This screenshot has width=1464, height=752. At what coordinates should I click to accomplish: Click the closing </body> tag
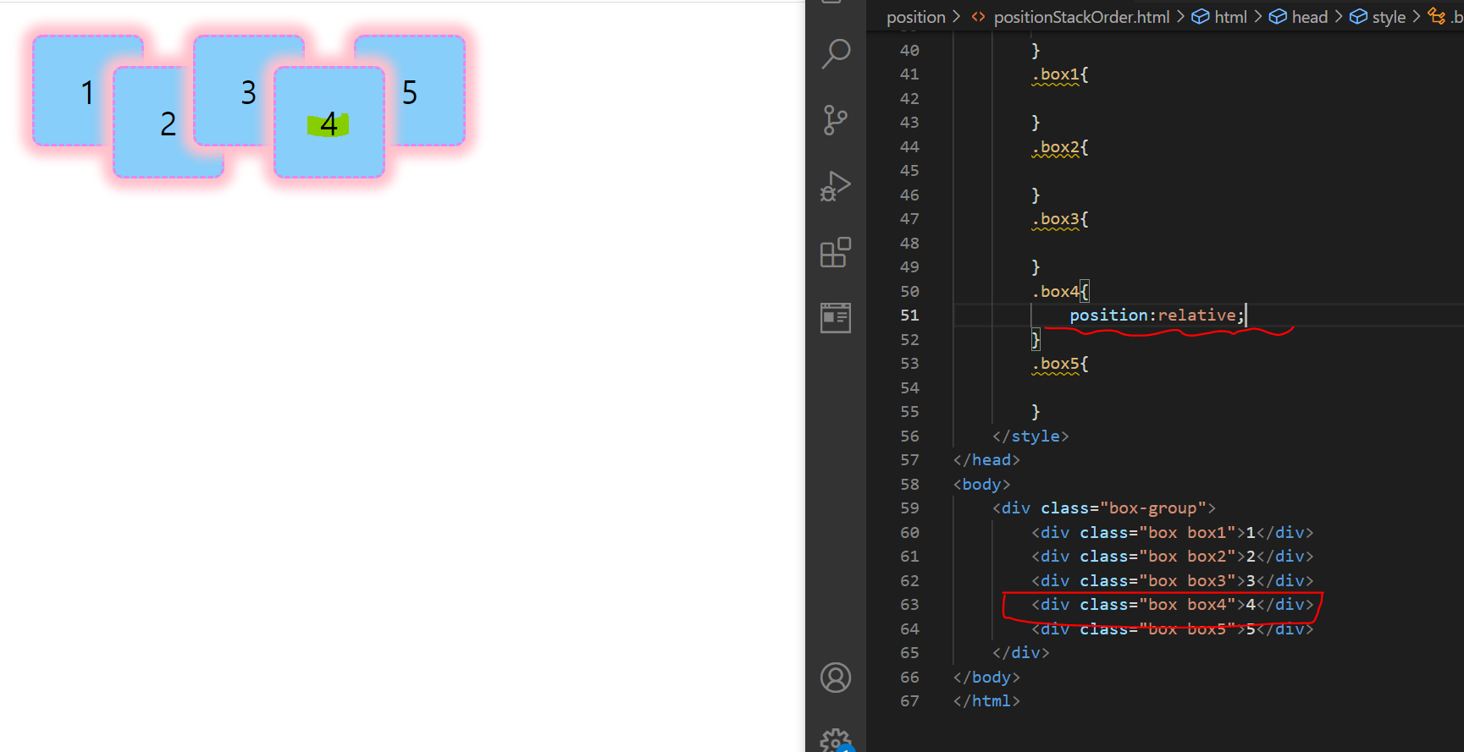click(x=986, y=678)
